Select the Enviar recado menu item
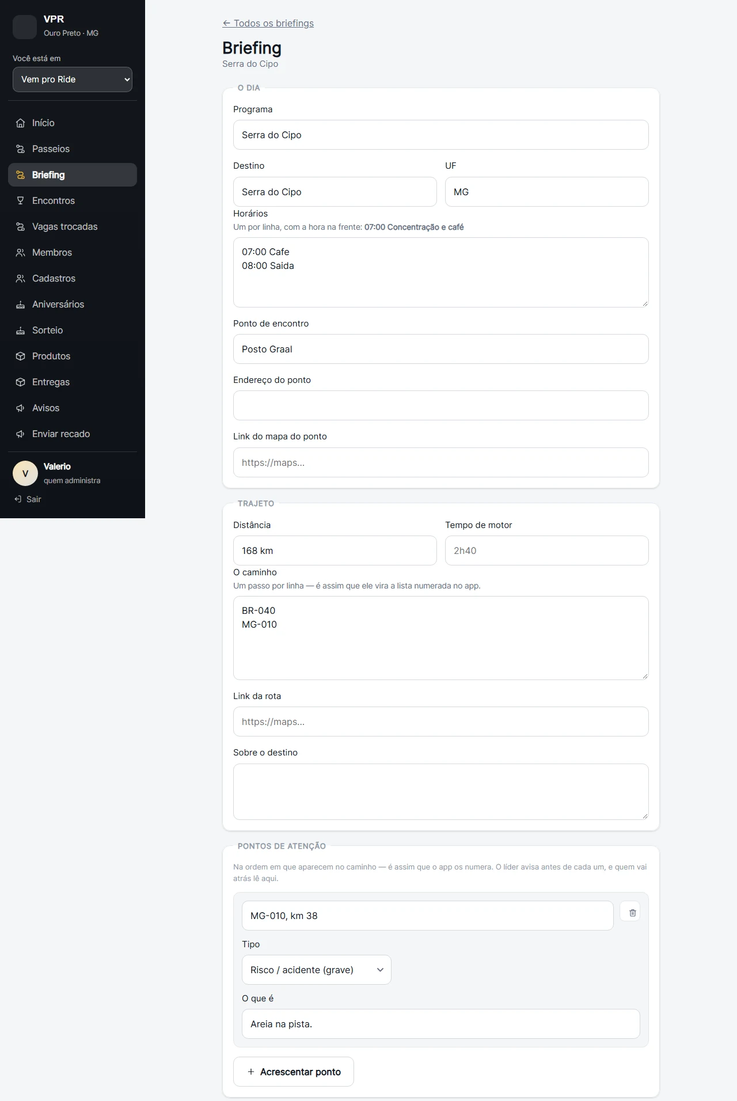Image resolution: width=737 pixels, height=1101 pixels. click(x=73, y=434)
